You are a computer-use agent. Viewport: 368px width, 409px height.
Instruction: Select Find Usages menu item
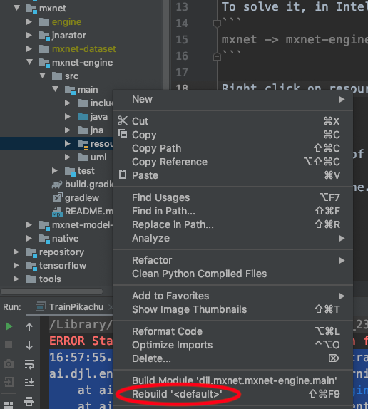point(232,197)
